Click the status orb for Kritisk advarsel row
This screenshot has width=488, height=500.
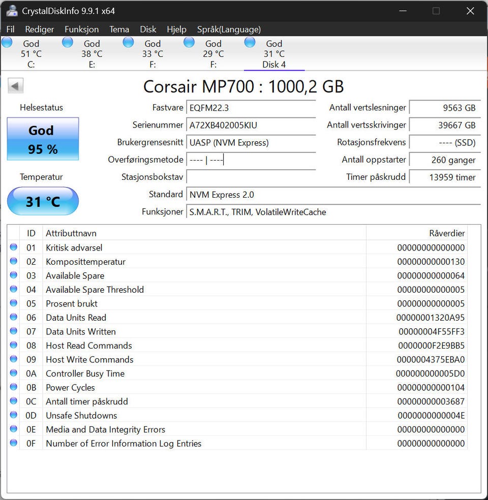point(13,247)
